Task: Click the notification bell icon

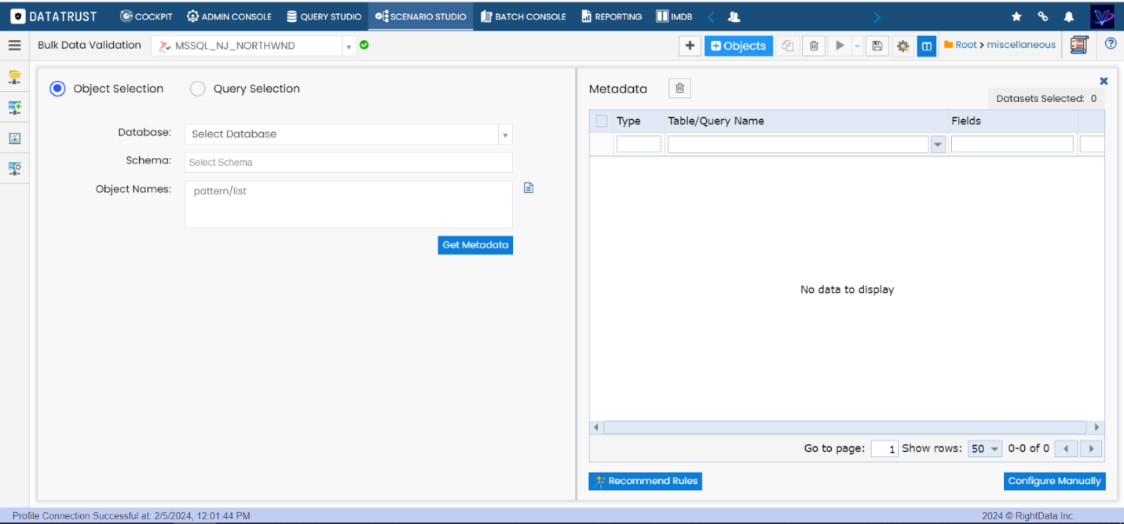Action: coord(1068,16)
